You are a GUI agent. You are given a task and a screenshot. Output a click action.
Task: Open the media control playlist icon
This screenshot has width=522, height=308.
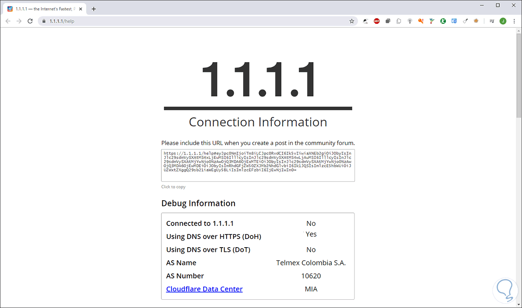tap(492, 21)
